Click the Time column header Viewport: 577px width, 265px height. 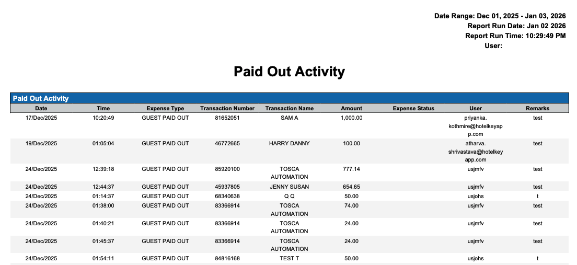point(103,108)
